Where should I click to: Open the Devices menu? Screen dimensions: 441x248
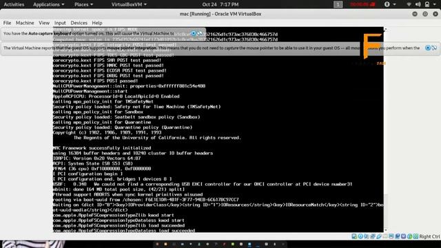79,23
